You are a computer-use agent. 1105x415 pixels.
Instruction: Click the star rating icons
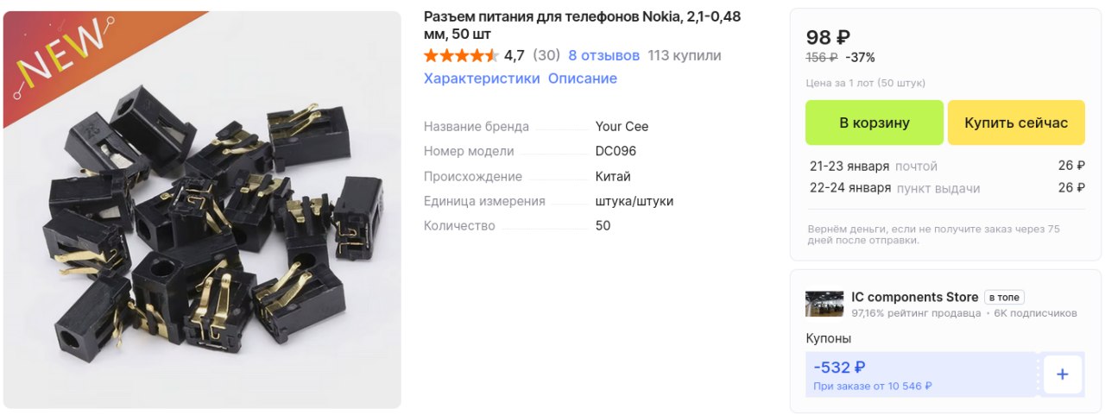click(x=461, y=56)
